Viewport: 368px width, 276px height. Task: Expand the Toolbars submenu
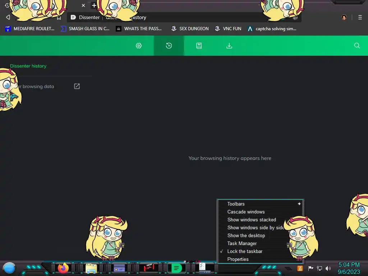pos(261,204)
